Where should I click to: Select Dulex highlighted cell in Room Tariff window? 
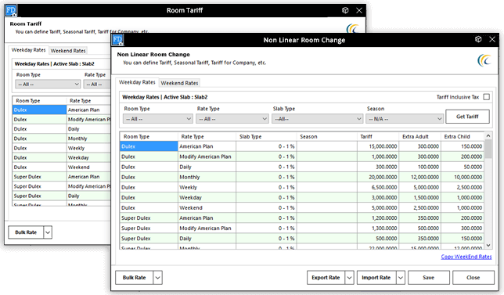coord(39,110)
